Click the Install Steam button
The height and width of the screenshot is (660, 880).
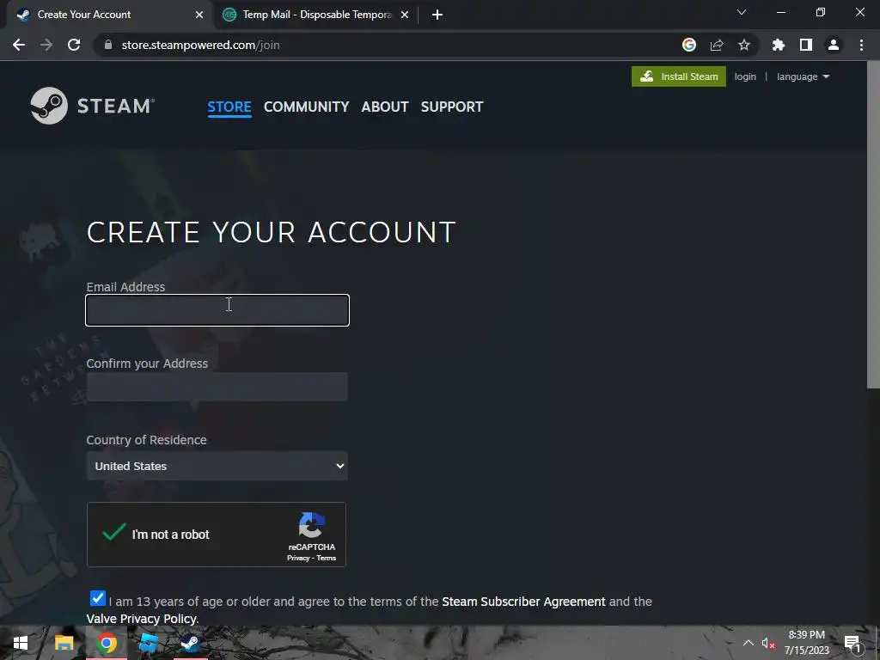pos(679,76)
